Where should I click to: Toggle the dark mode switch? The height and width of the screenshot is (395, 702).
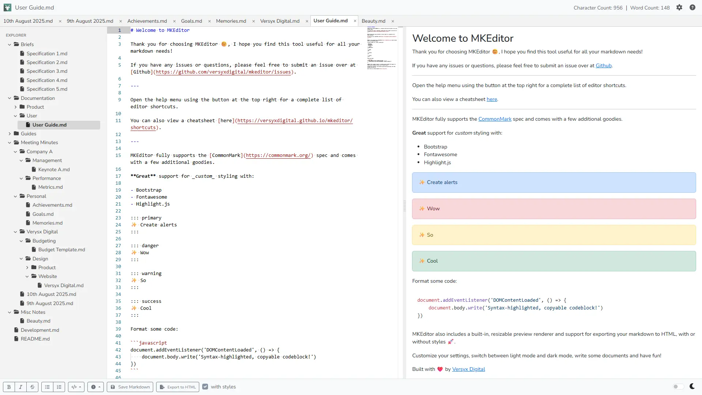(x=678, y=387)
